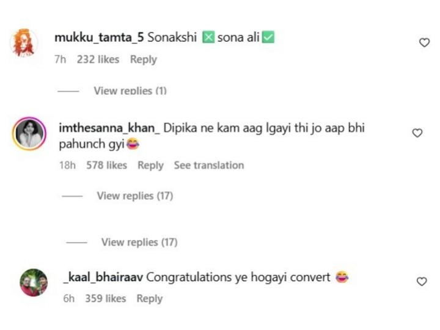This screenshot has height=330, width=440.
Task: Like mukku_tamta_5's comment with the heart
Action: [424, 42]
